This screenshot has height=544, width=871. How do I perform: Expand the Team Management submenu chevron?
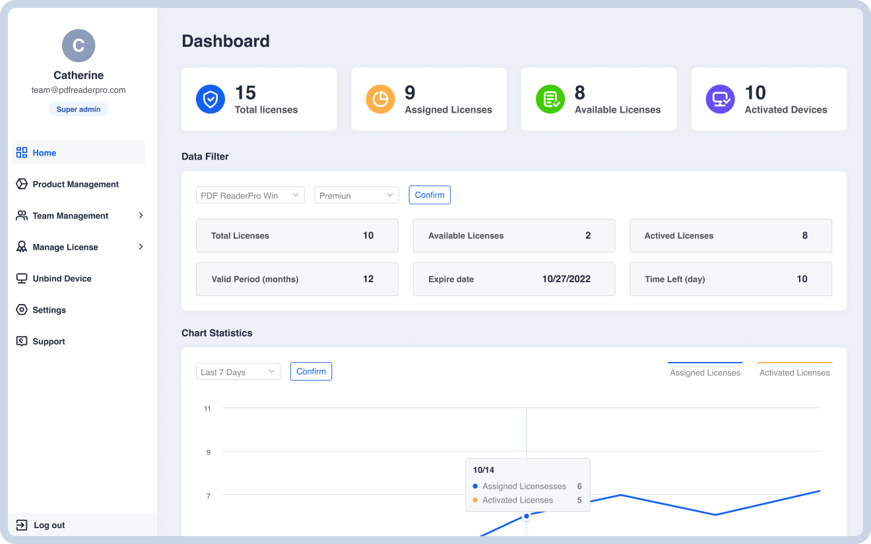tap(141, 216)
